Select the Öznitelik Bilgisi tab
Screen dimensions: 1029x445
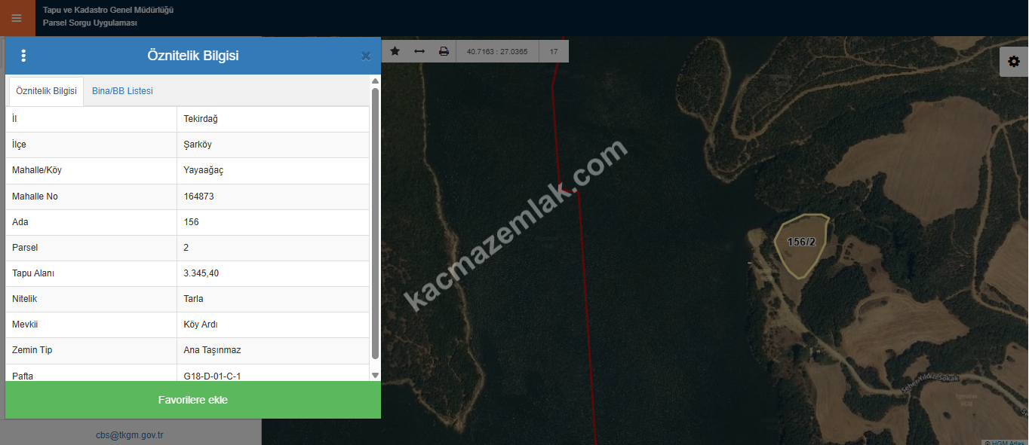tap(46, 91)
